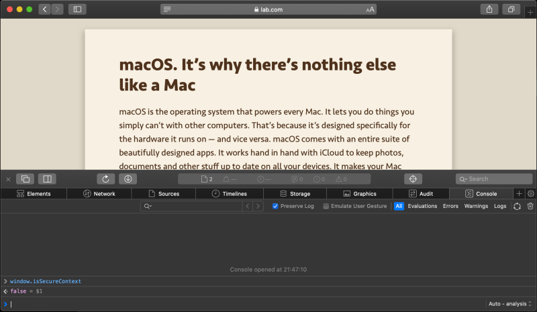Image resolution: width=537 pixels, height=312 pixels.
Task: Click the console garbage collection icon
Action: (517, 206)
